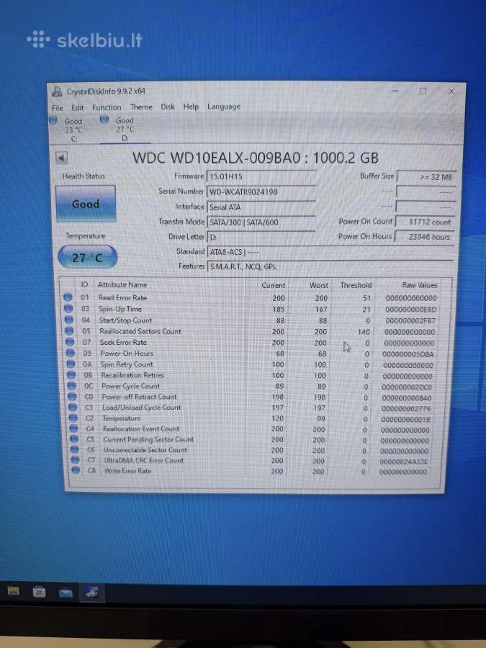
Task: Open the File menu
Action: pos(58,108)
